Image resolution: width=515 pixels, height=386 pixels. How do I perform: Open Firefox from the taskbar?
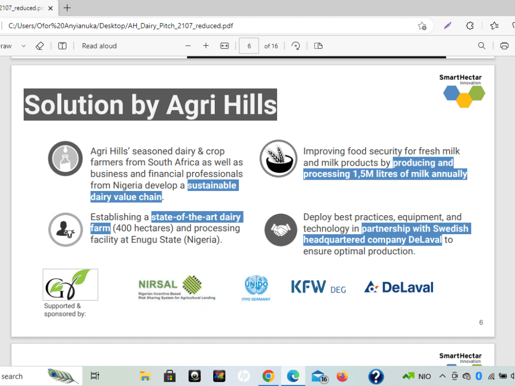click(342, 376)
